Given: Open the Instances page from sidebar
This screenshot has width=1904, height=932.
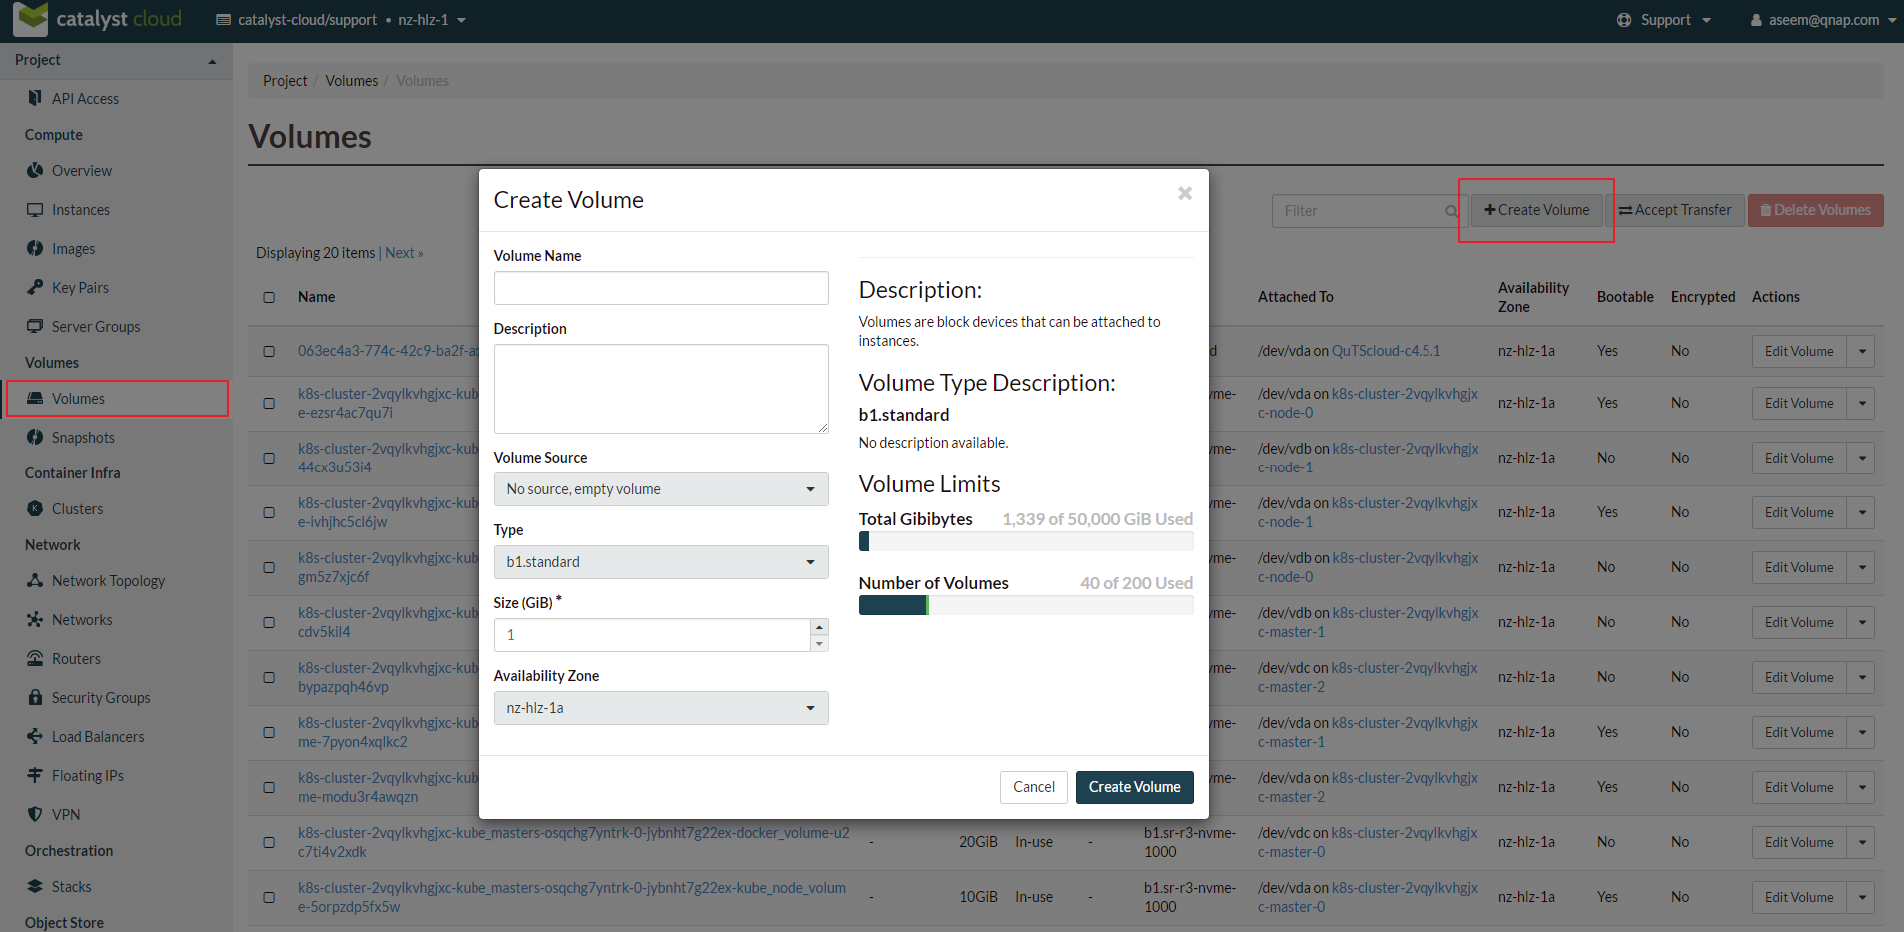Looking at the screenshot, I should [81, 210].
